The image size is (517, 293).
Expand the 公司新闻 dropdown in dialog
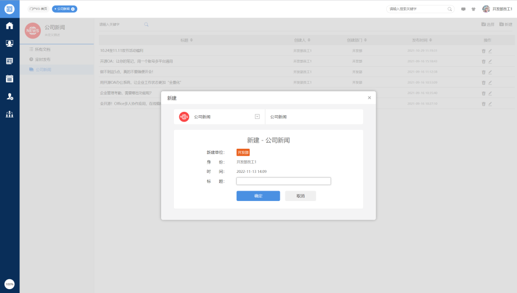click(x=257, y=117)
